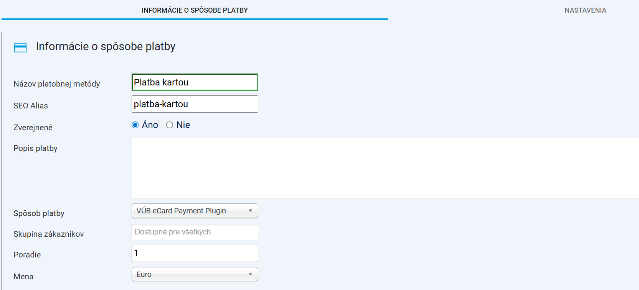Click the platba-kartou alias value
This screenshot has width=639, height=290.
pos(161,104)
